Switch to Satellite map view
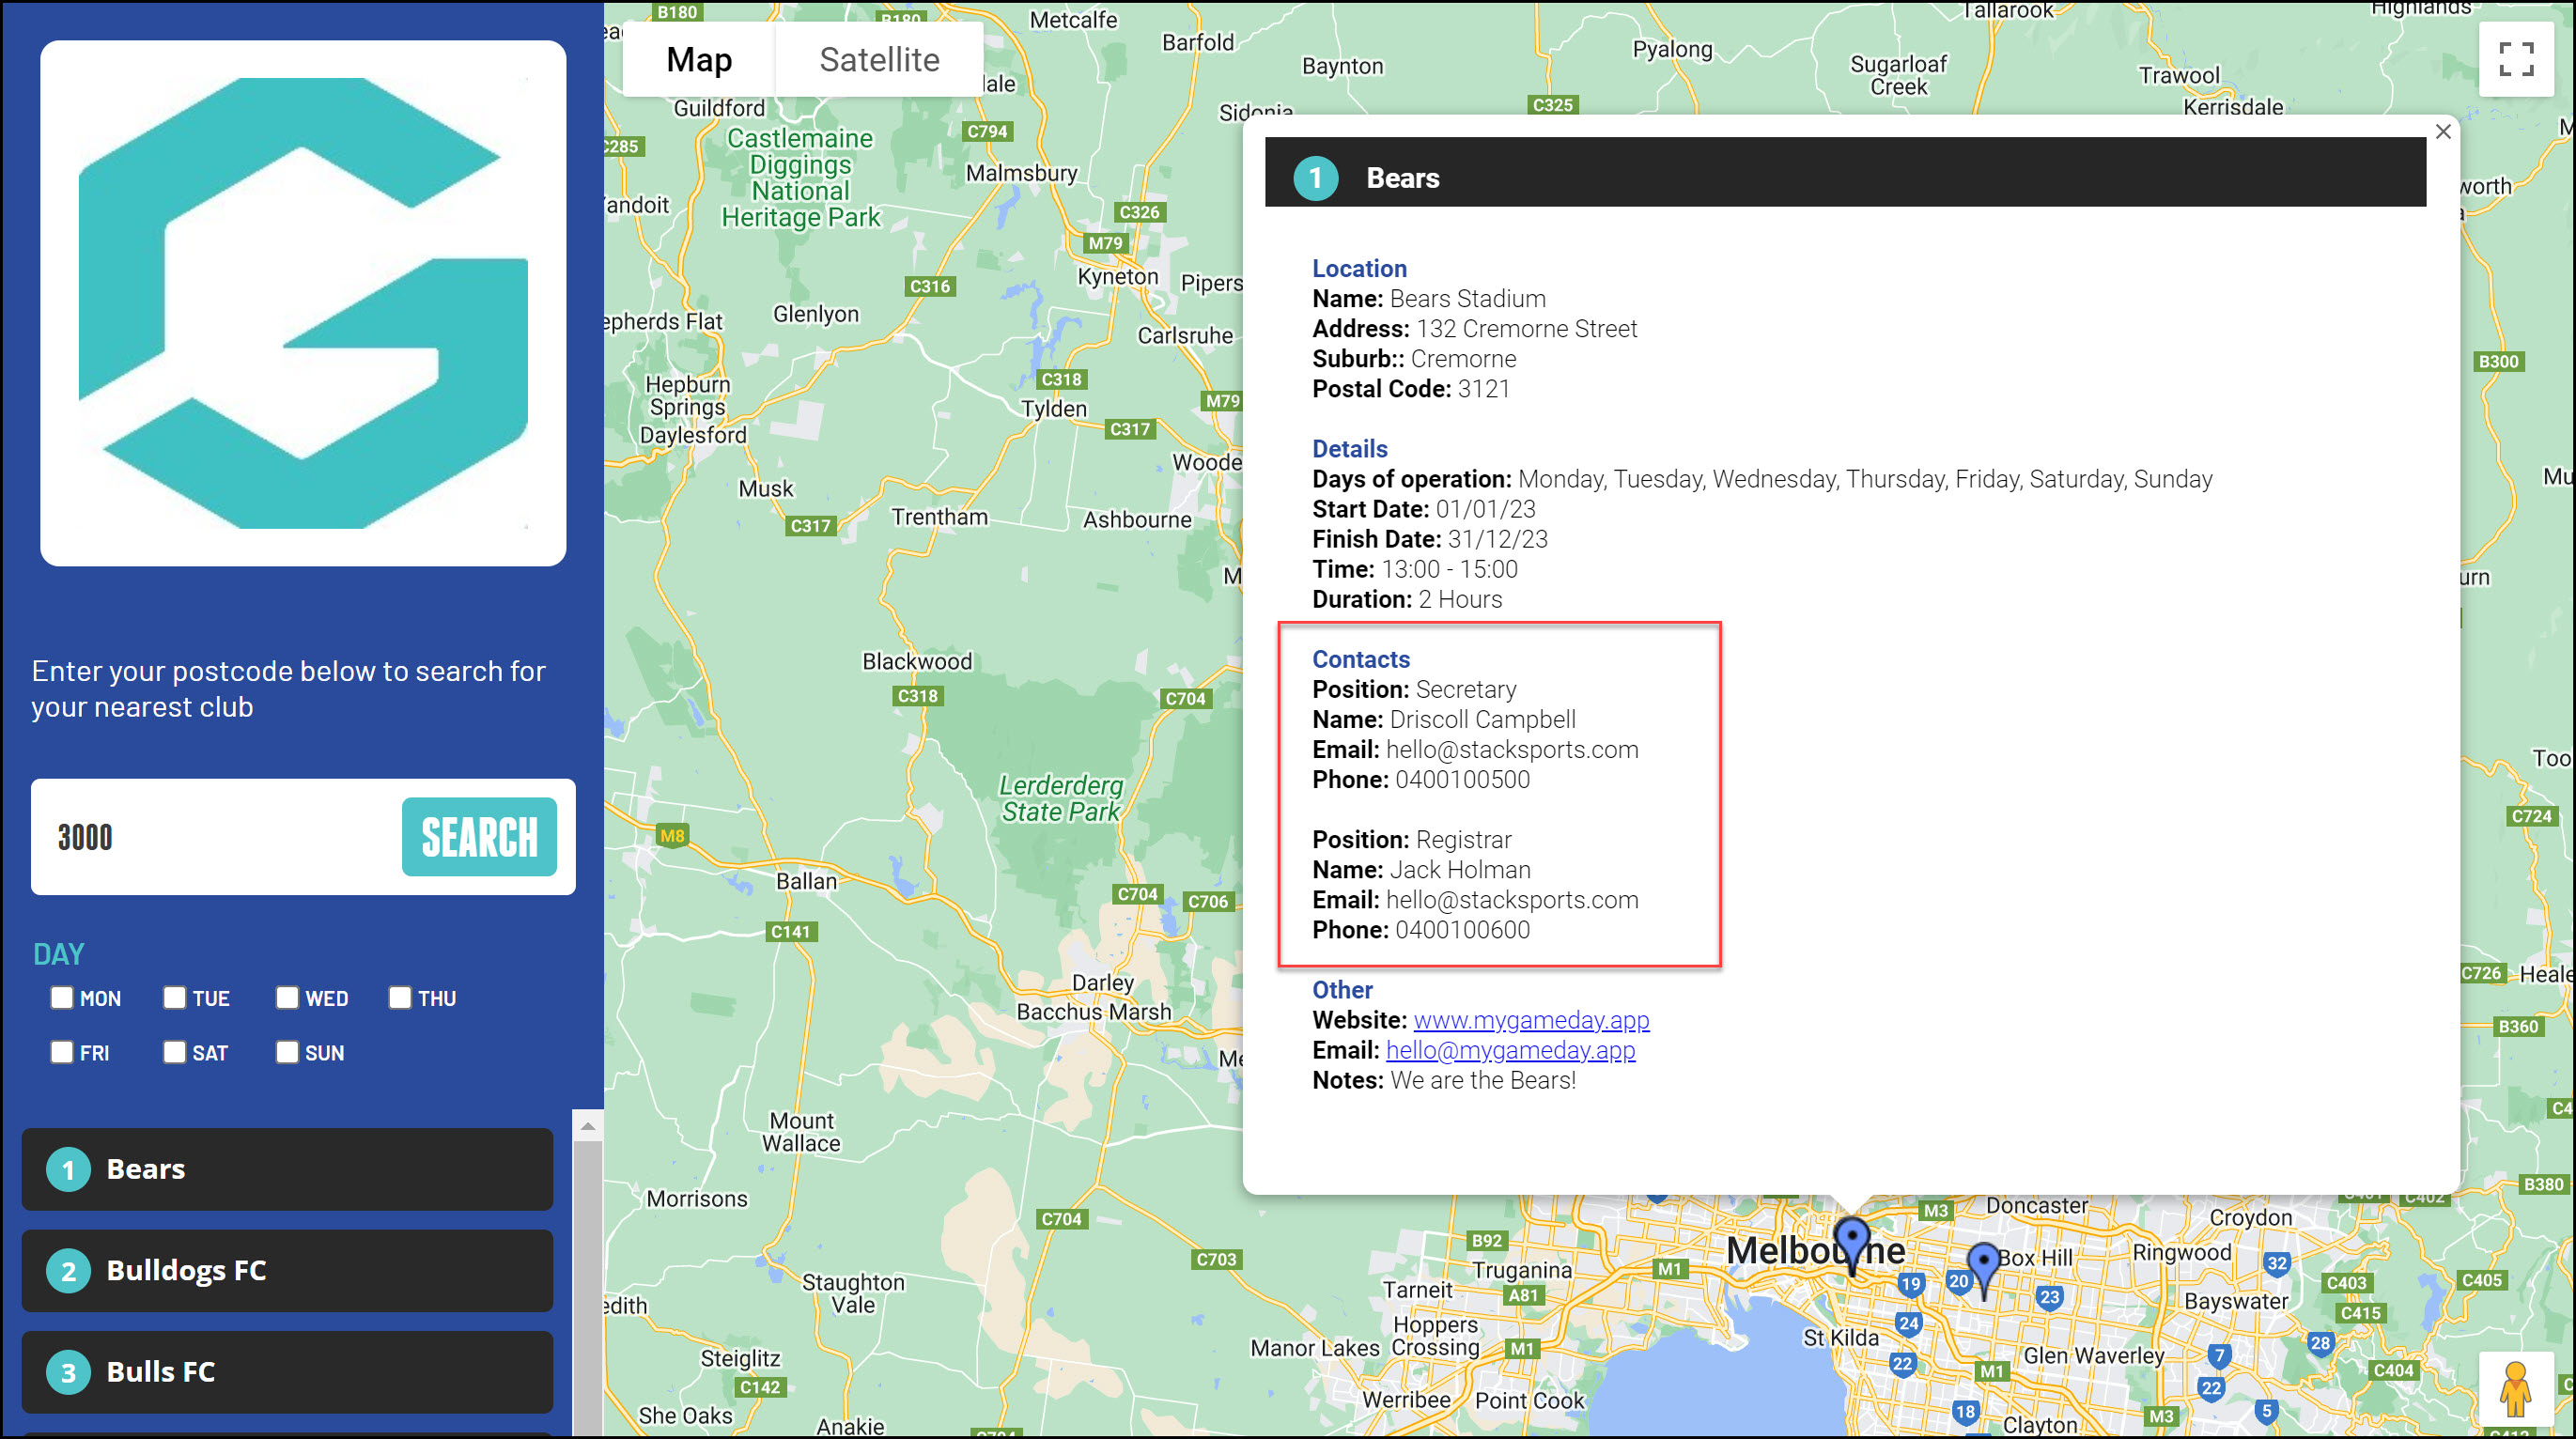 879,60
